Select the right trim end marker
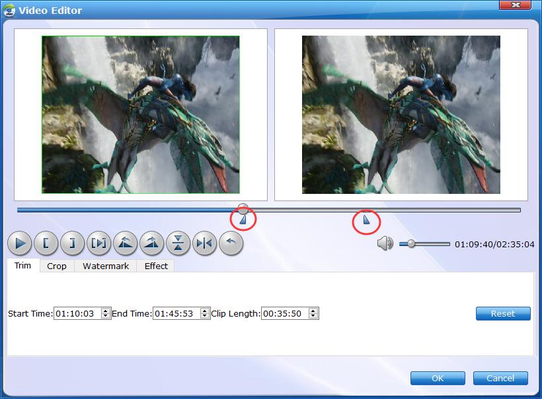 (366, 220)
